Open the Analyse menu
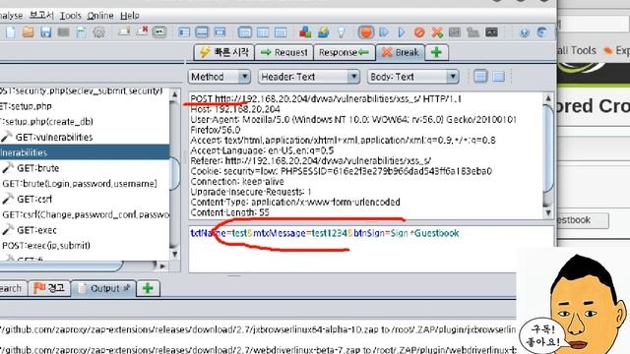 tap(11, 16)
